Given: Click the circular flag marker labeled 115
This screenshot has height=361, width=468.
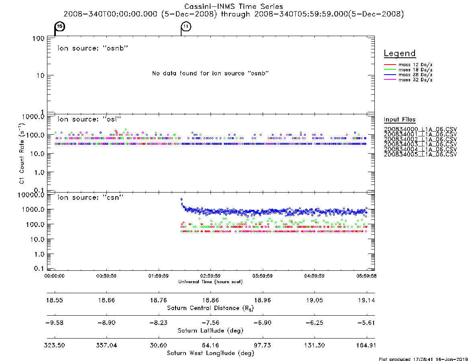Looking at the screenshot, I should coord(60,26).
